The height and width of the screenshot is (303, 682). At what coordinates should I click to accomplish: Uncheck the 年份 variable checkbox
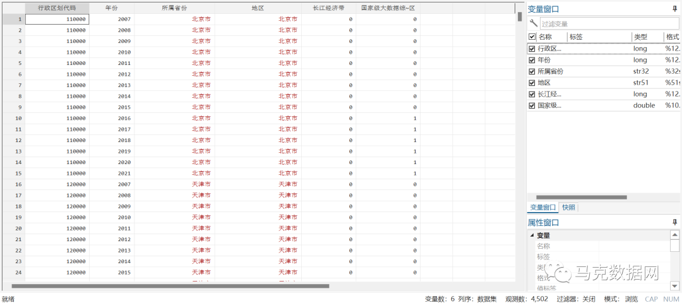(532, 60)
